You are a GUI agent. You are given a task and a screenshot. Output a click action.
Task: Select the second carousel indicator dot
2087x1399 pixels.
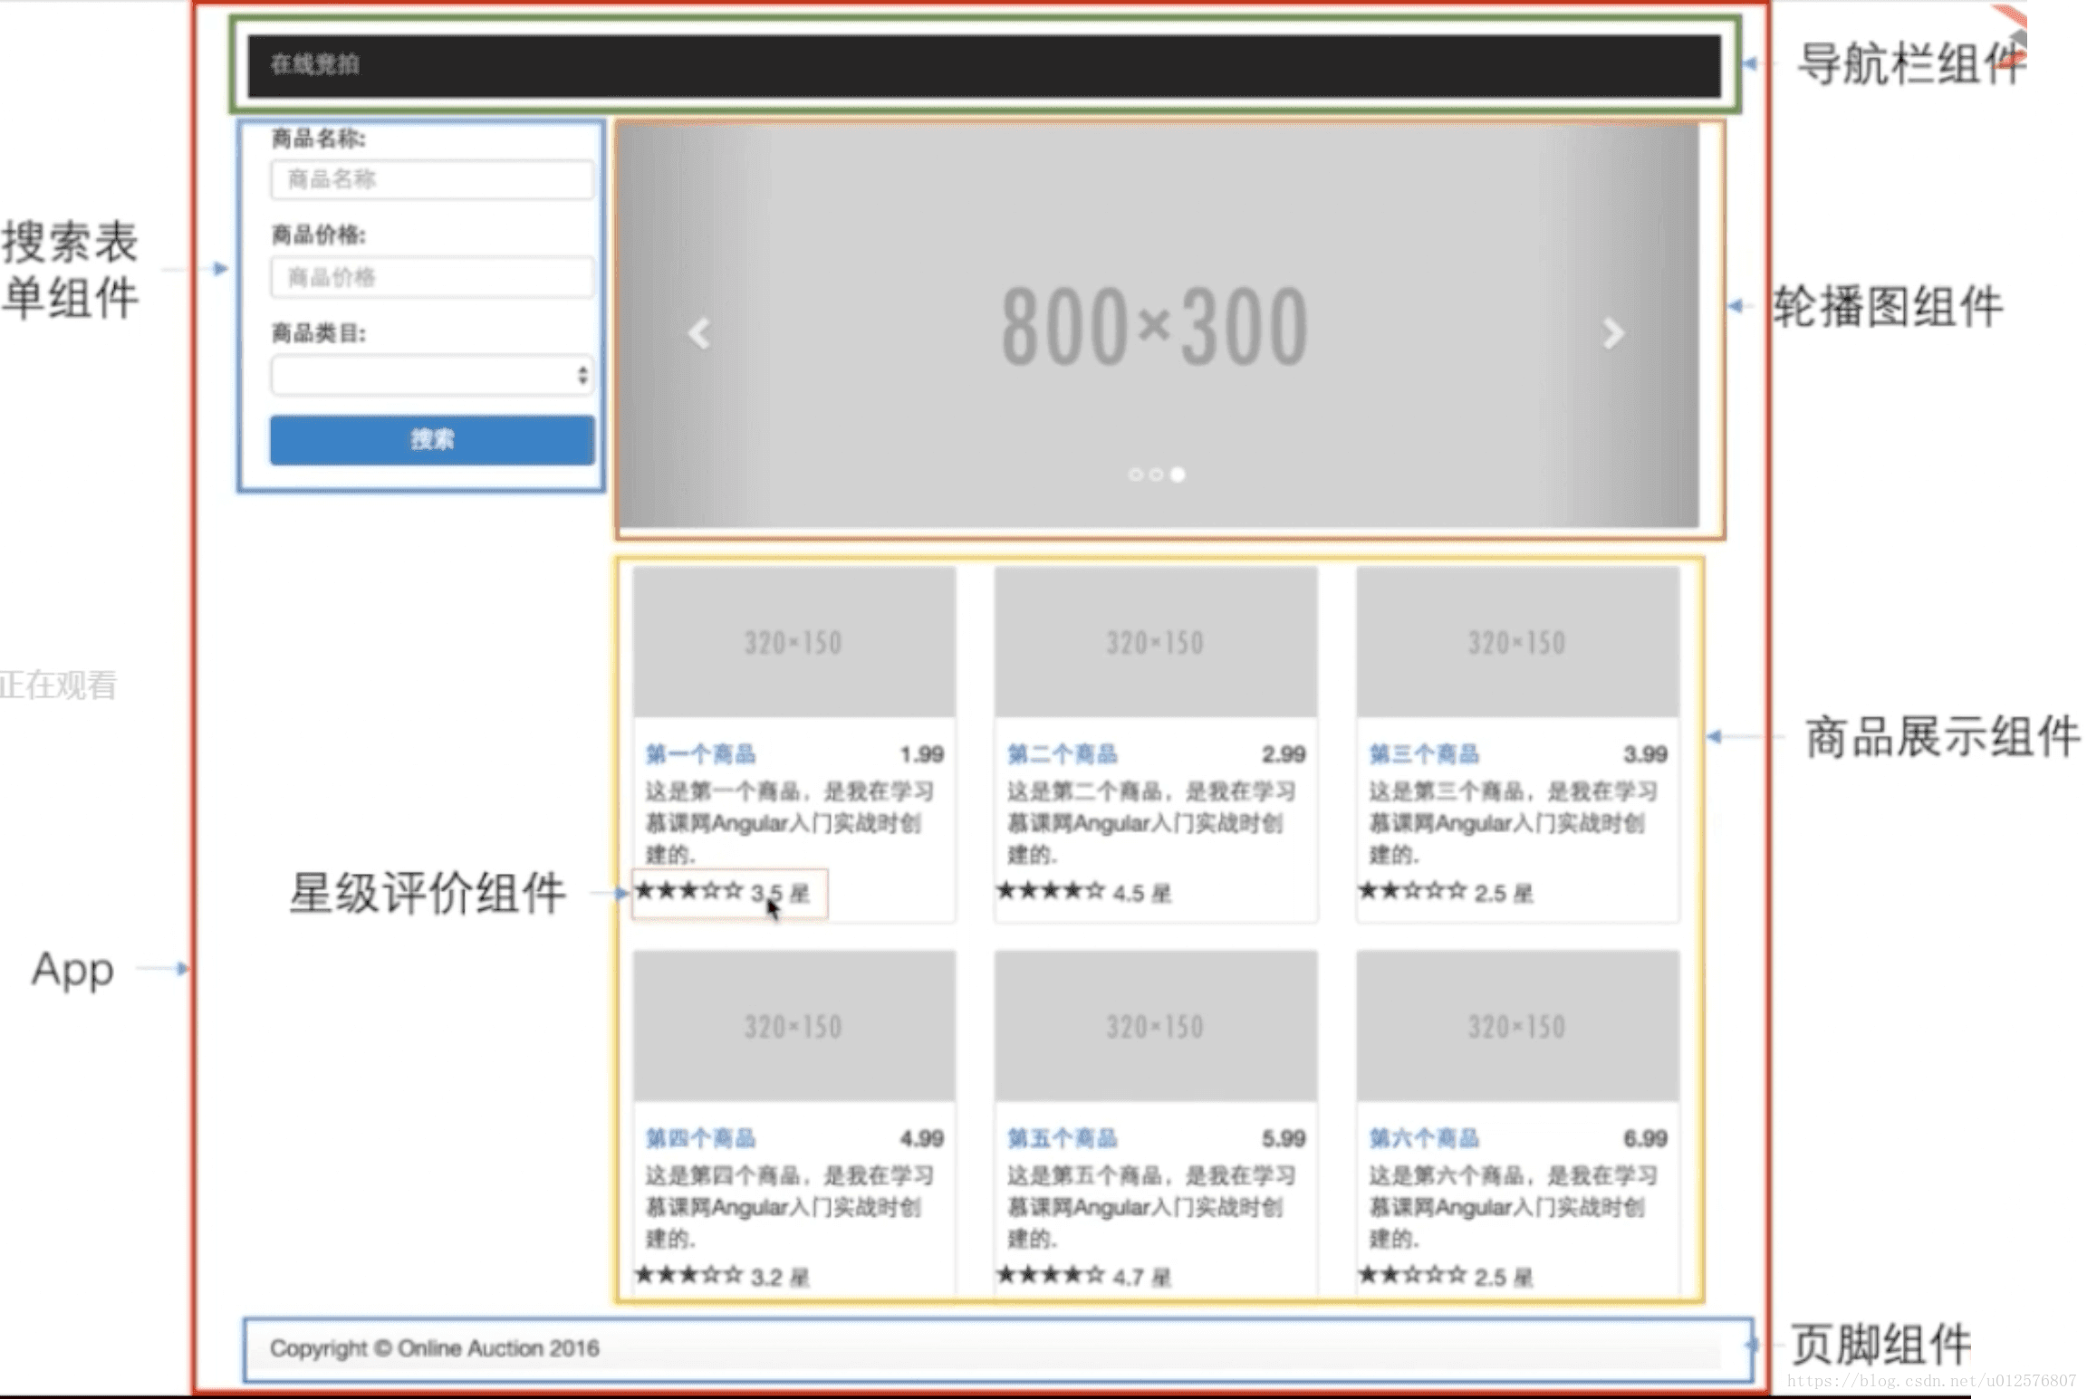1156,474
